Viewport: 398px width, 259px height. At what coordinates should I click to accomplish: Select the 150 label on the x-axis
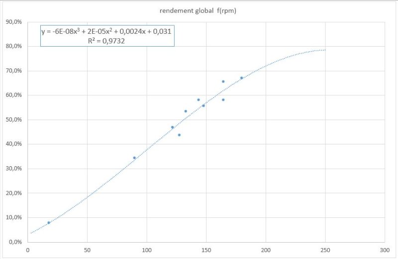(206, 251)
